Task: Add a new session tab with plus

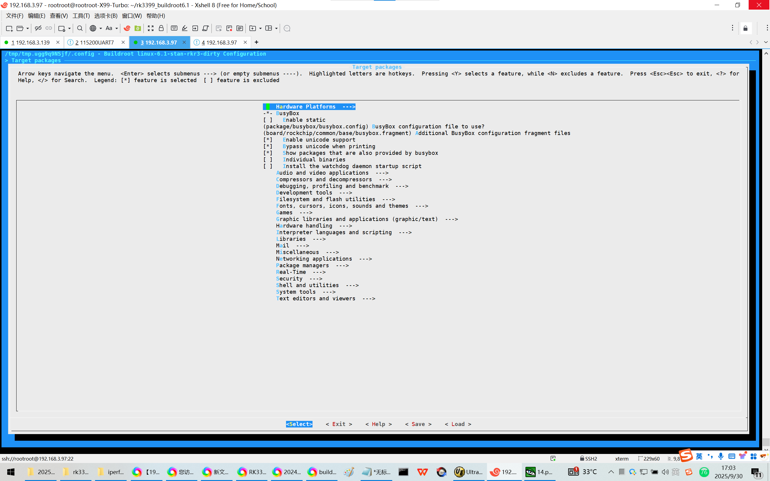Action: click(257, 42)
